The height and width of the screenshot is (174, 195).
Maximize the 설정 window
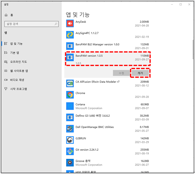(180, 5)
